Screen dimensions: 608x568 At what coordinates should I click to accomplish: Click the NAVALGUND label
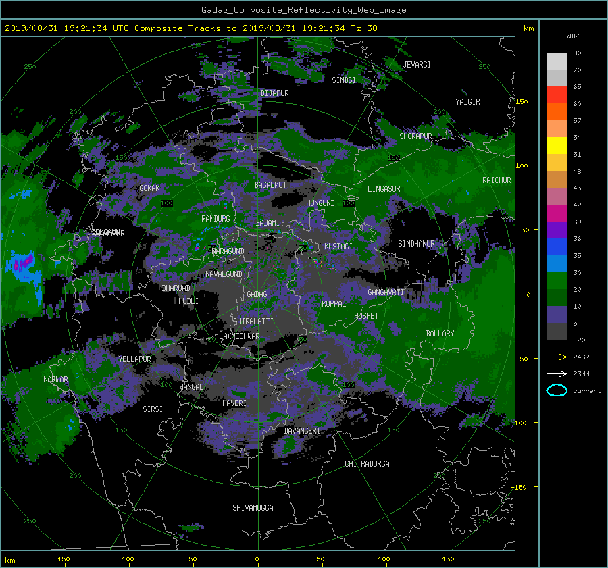[x=224, y=274]
